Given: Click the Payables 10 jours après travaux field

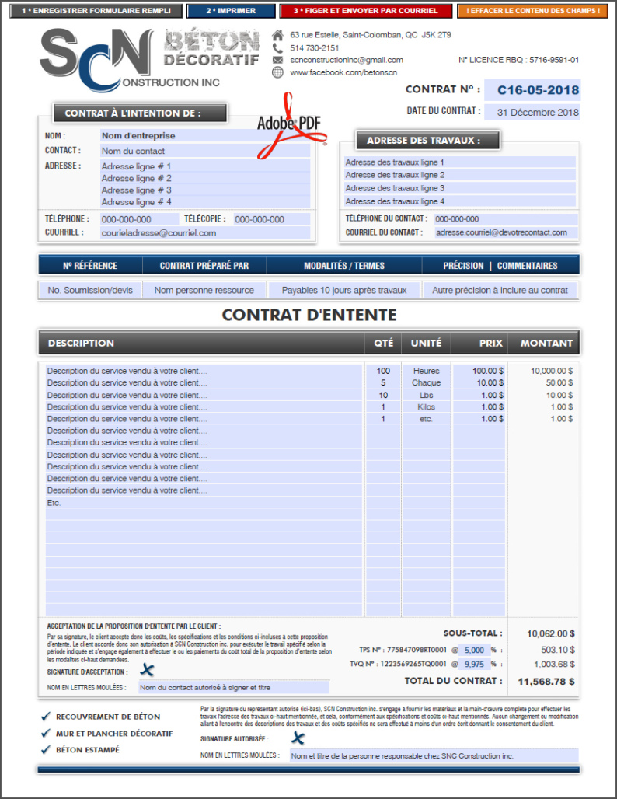Looking at the screenshot, I should pyautogui.click(x=343, y=290).
